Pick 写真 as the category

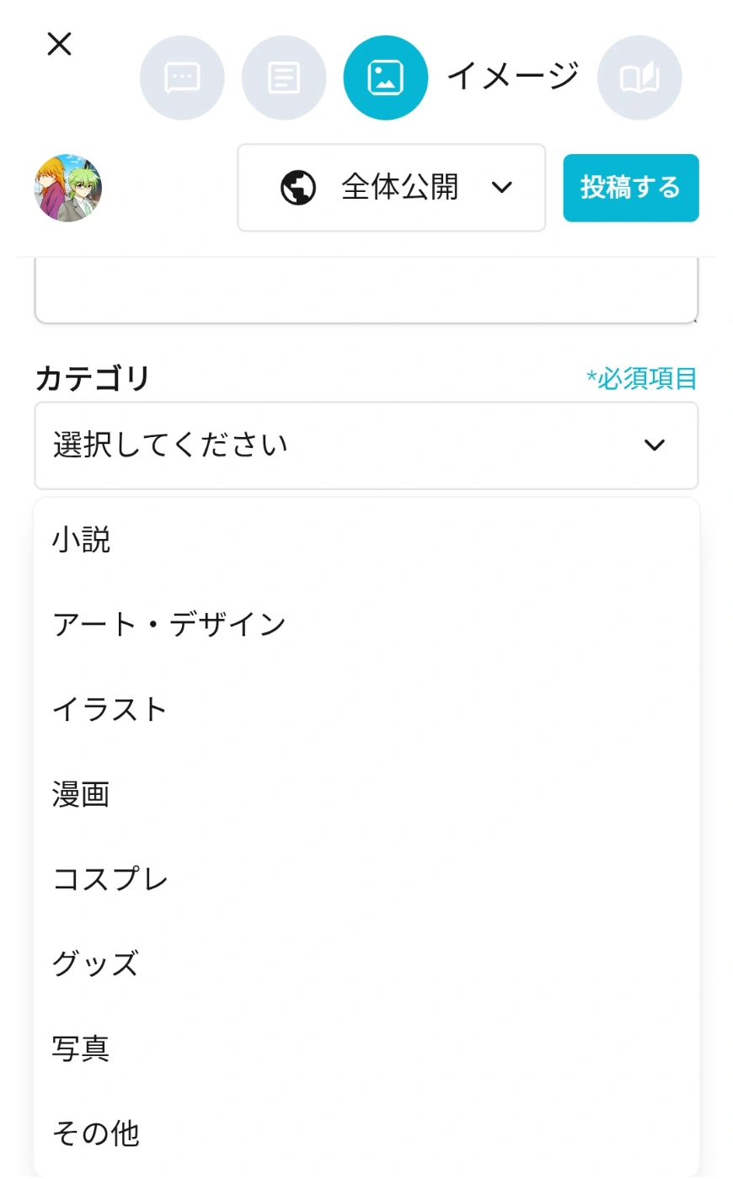tap(82, 1049)
